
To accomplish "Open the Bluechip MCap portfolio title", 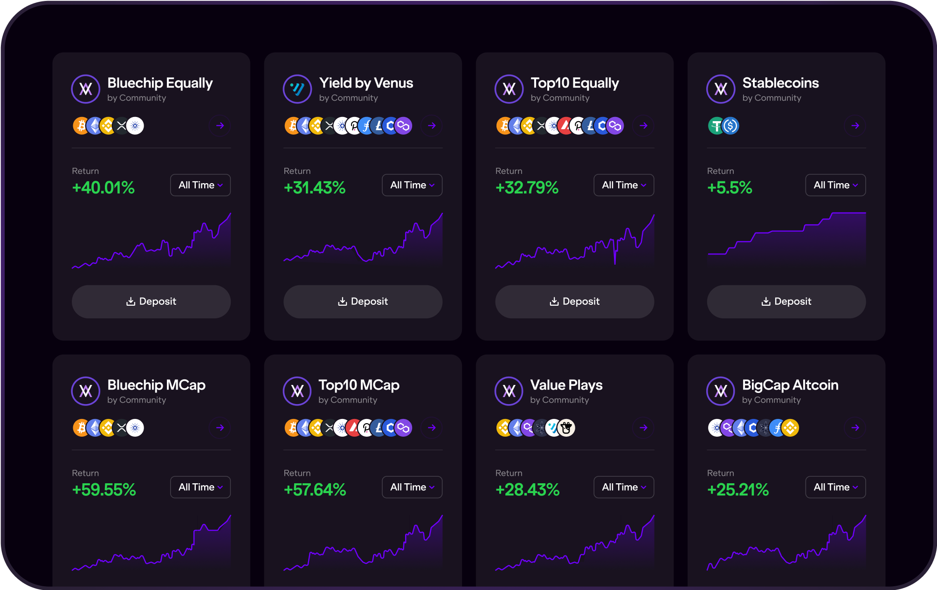I will 156,385.
